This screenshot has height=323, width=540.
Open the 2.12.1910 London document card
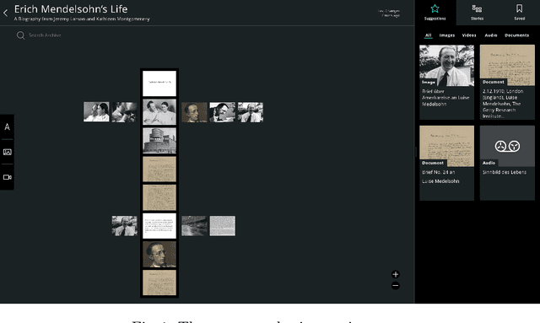tap(507, 82)
